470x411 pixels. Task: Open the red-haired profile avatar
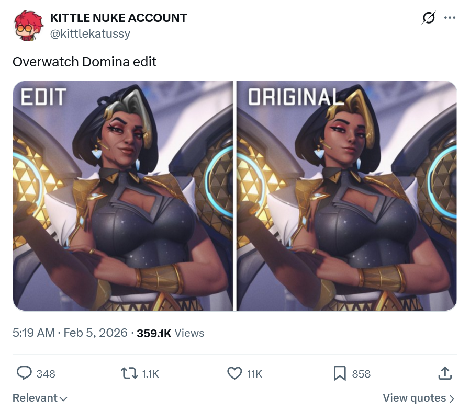[28, 26]
